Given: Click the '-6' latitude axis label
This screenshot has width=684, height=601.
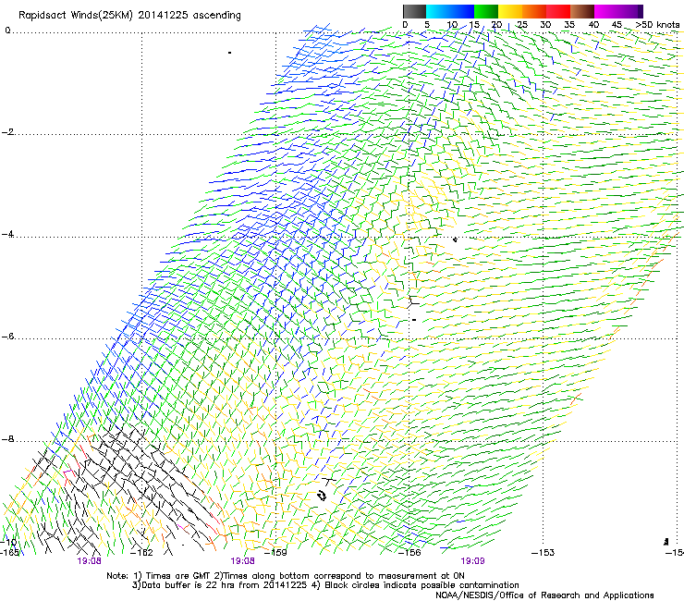Looking at the screenshot, I should (8, 337).
